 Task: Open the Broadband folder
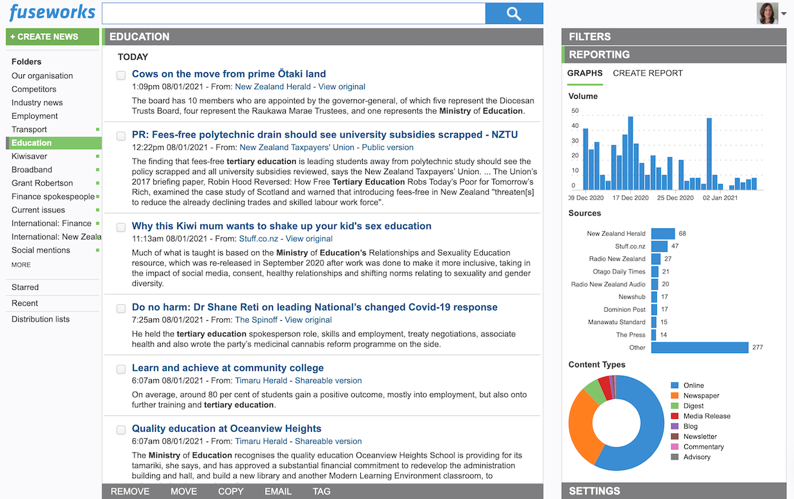click(x=32, y=170)
